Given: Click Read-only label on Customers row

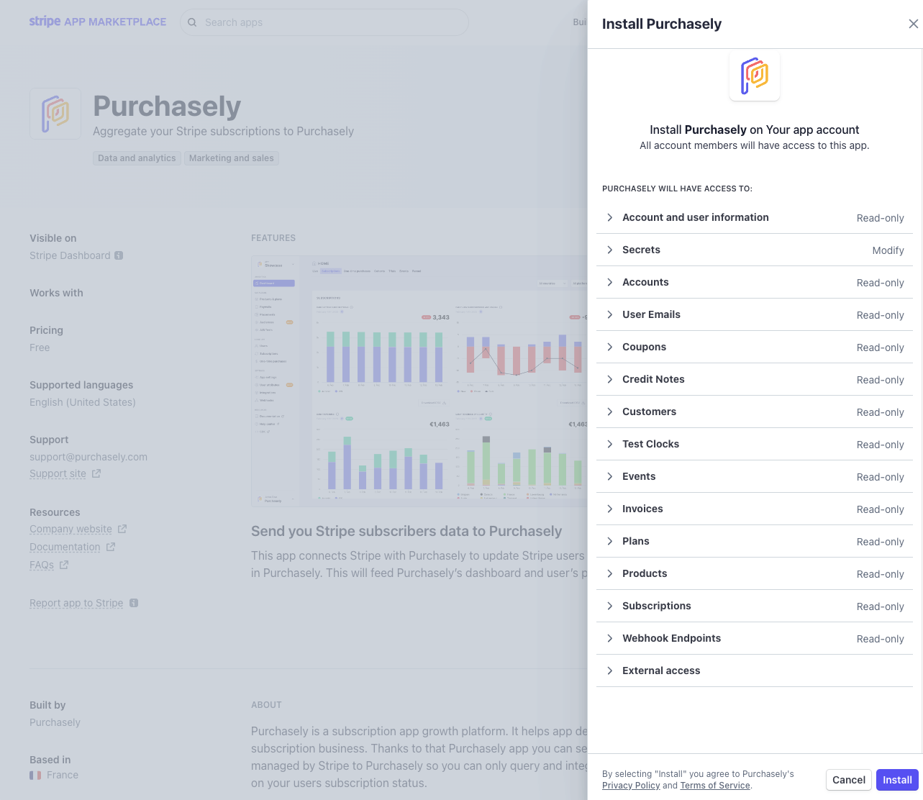Looking at the screenshot, I should 880,412.
